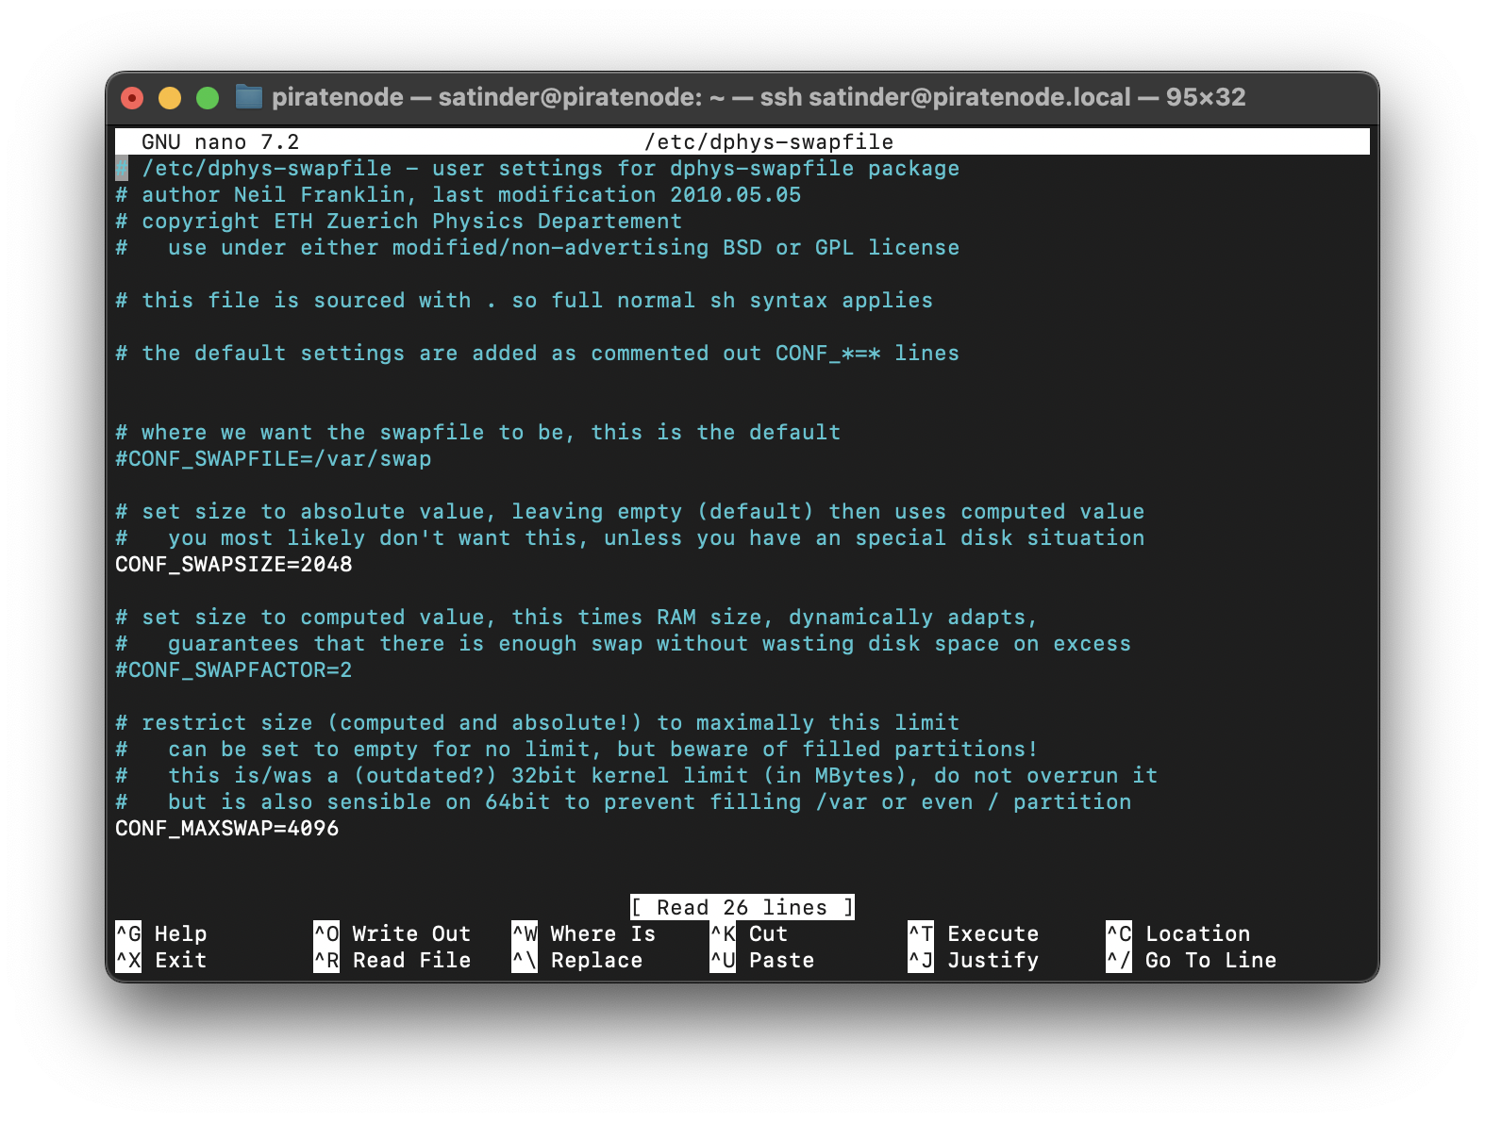
Task: Click the ^T Execute shortcut
Action: point(974,933)
